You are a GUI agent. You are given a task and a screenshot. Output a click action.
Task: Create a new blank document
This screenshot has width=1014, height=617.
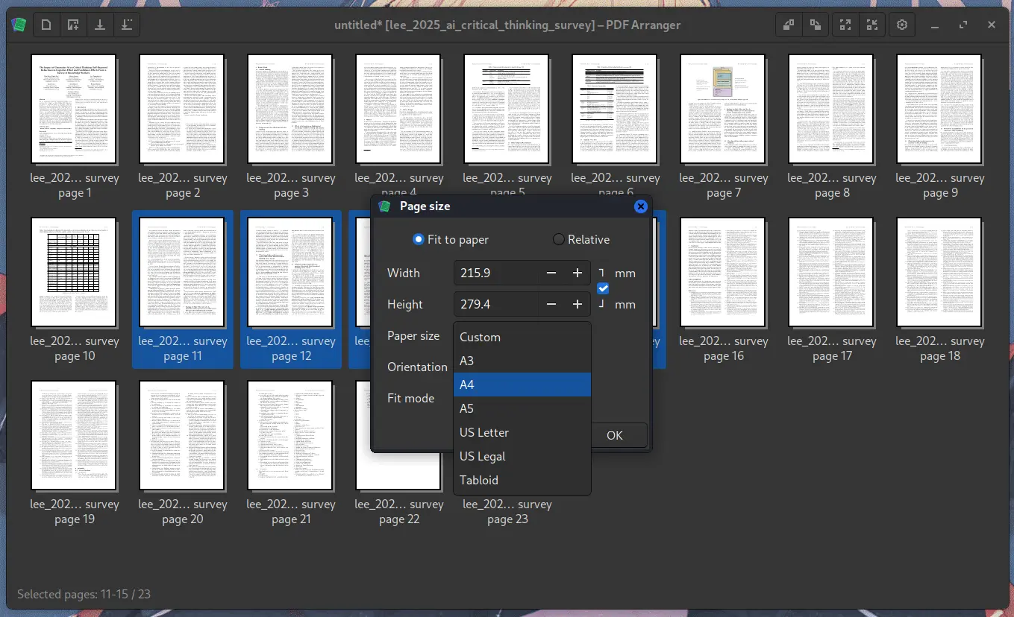pyautogui.click(x=46, y=25)
